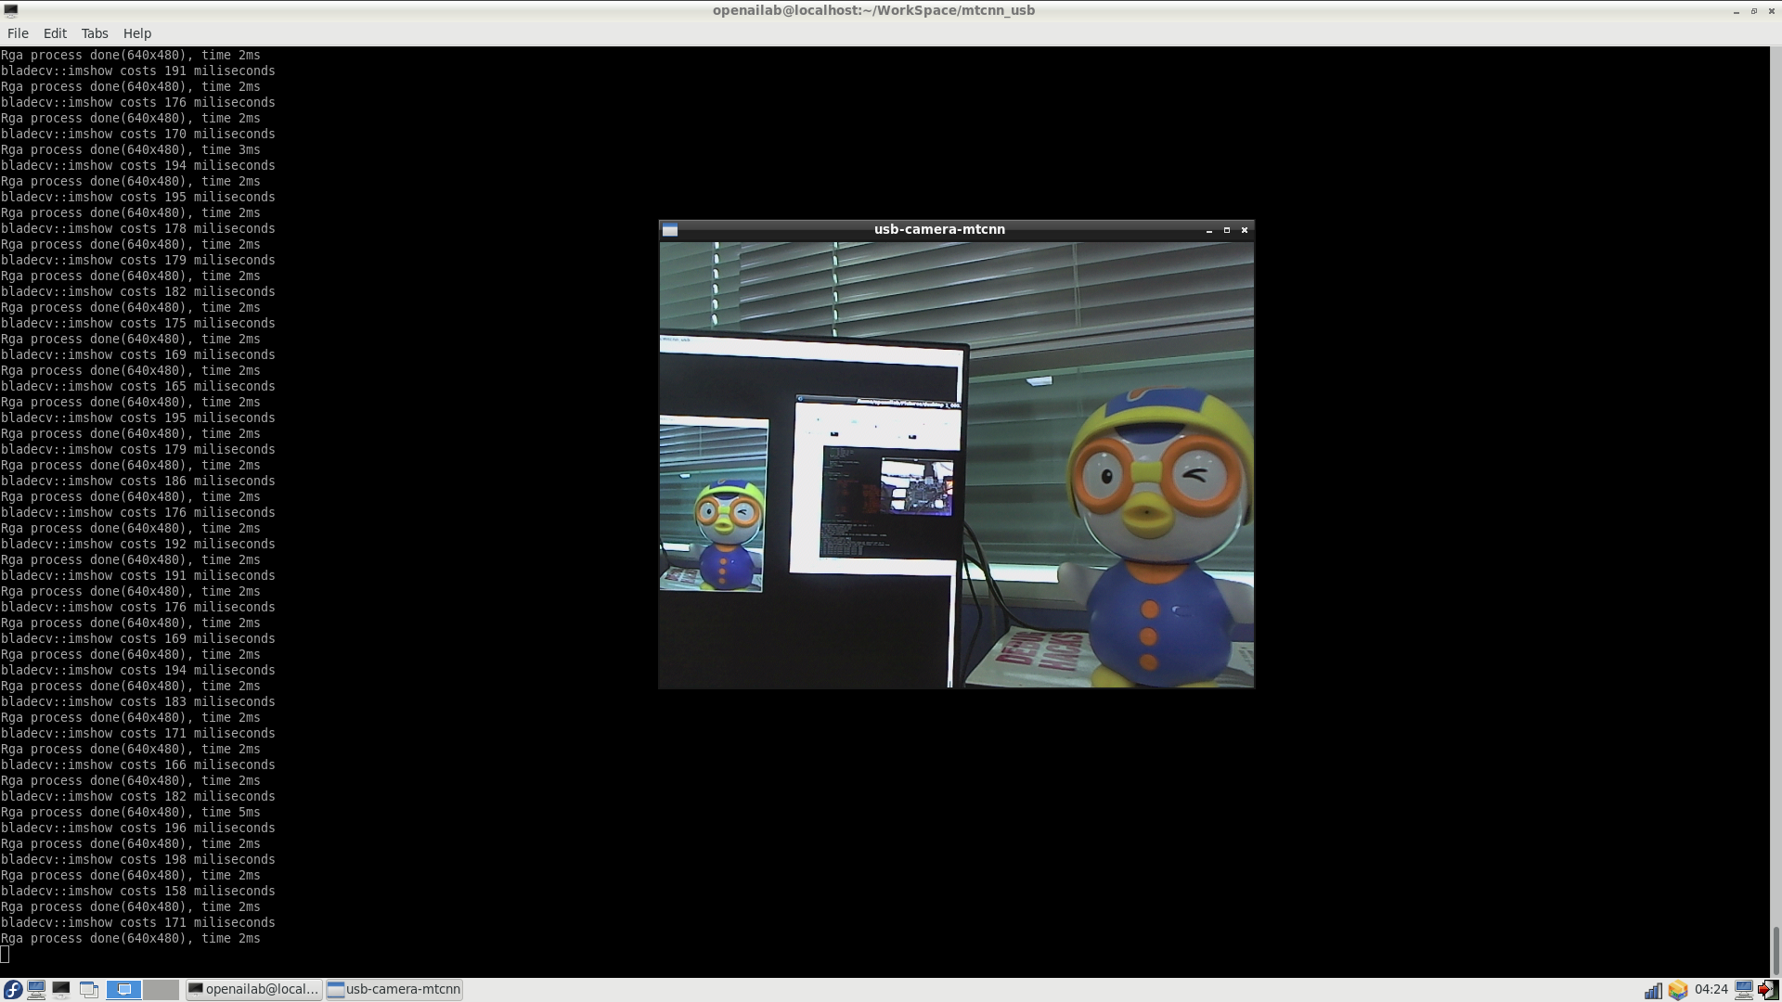
Task: Click line 'imshow costs 165 miliseconds'
Action: click(x=137, y=386)
